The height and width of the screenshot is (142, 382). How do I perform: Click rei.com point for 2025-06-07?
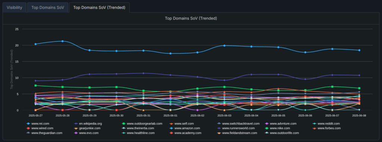click(332, 49)
